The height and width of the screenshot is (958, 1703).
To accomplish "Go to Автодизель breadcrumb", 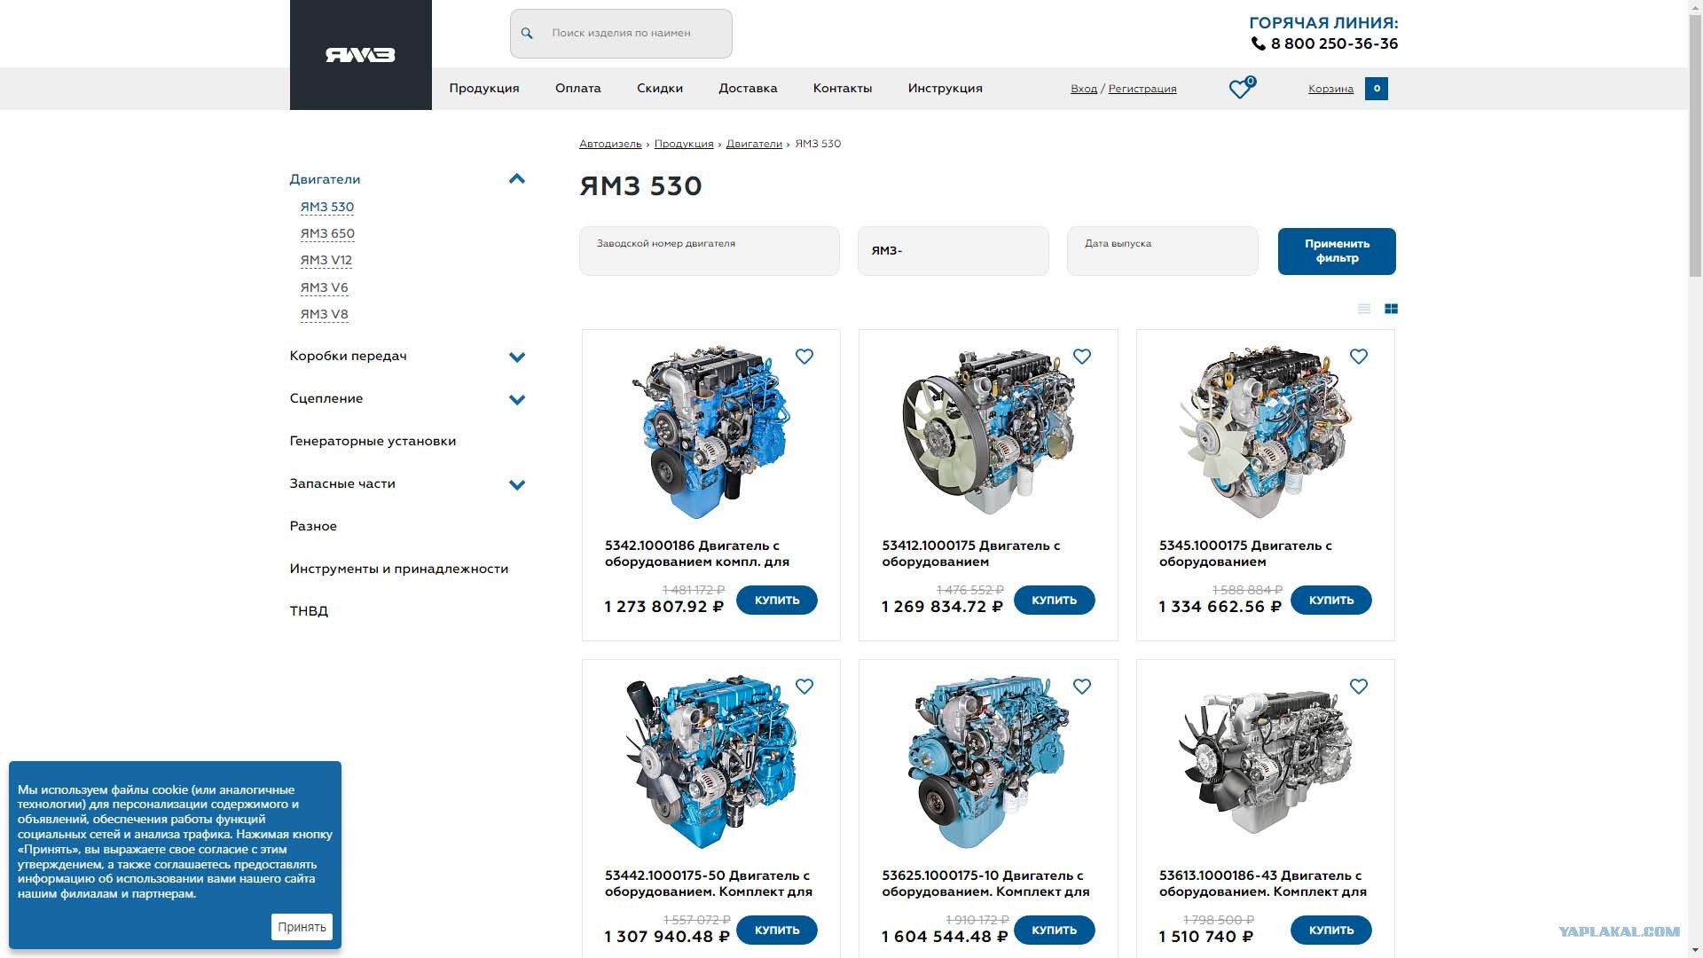I will click(610, 144).
